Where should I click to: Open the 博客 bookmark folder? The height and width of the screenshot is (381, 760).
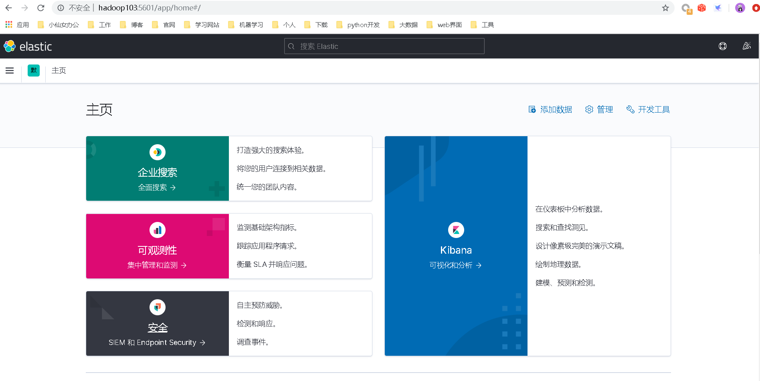pos(131,25)
